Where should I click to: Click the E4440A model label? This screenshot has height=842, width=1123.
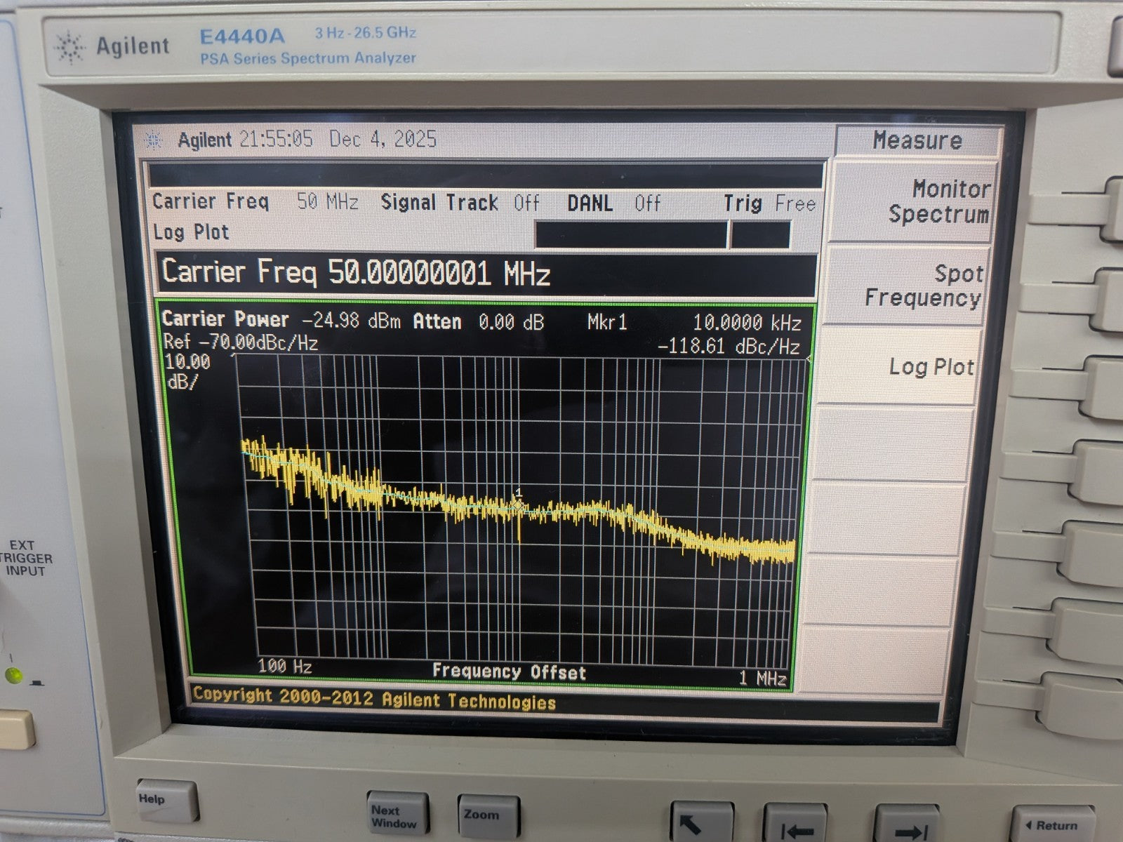pyautogui.click(x=242, y=36)
